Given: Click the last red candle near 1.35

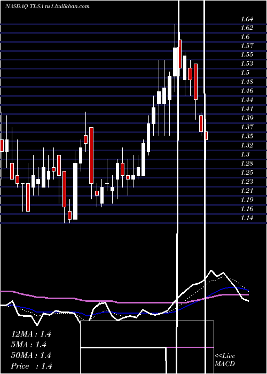Looking at the screenshot, I should point(207,136).
